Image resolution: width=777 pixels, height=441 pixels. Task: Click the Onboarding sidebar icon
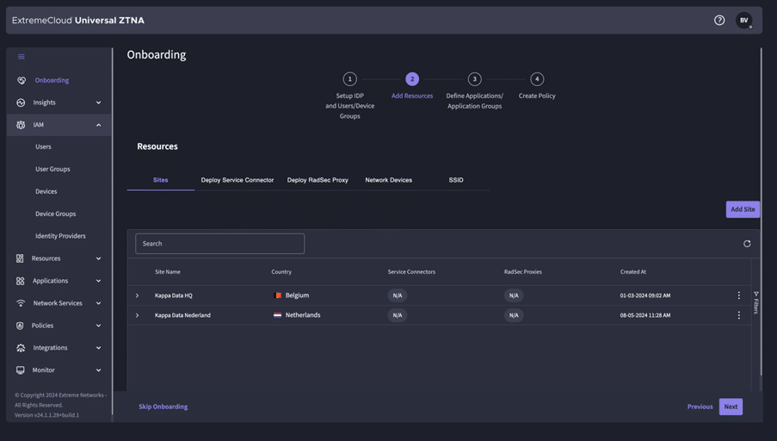coord(22,80)
